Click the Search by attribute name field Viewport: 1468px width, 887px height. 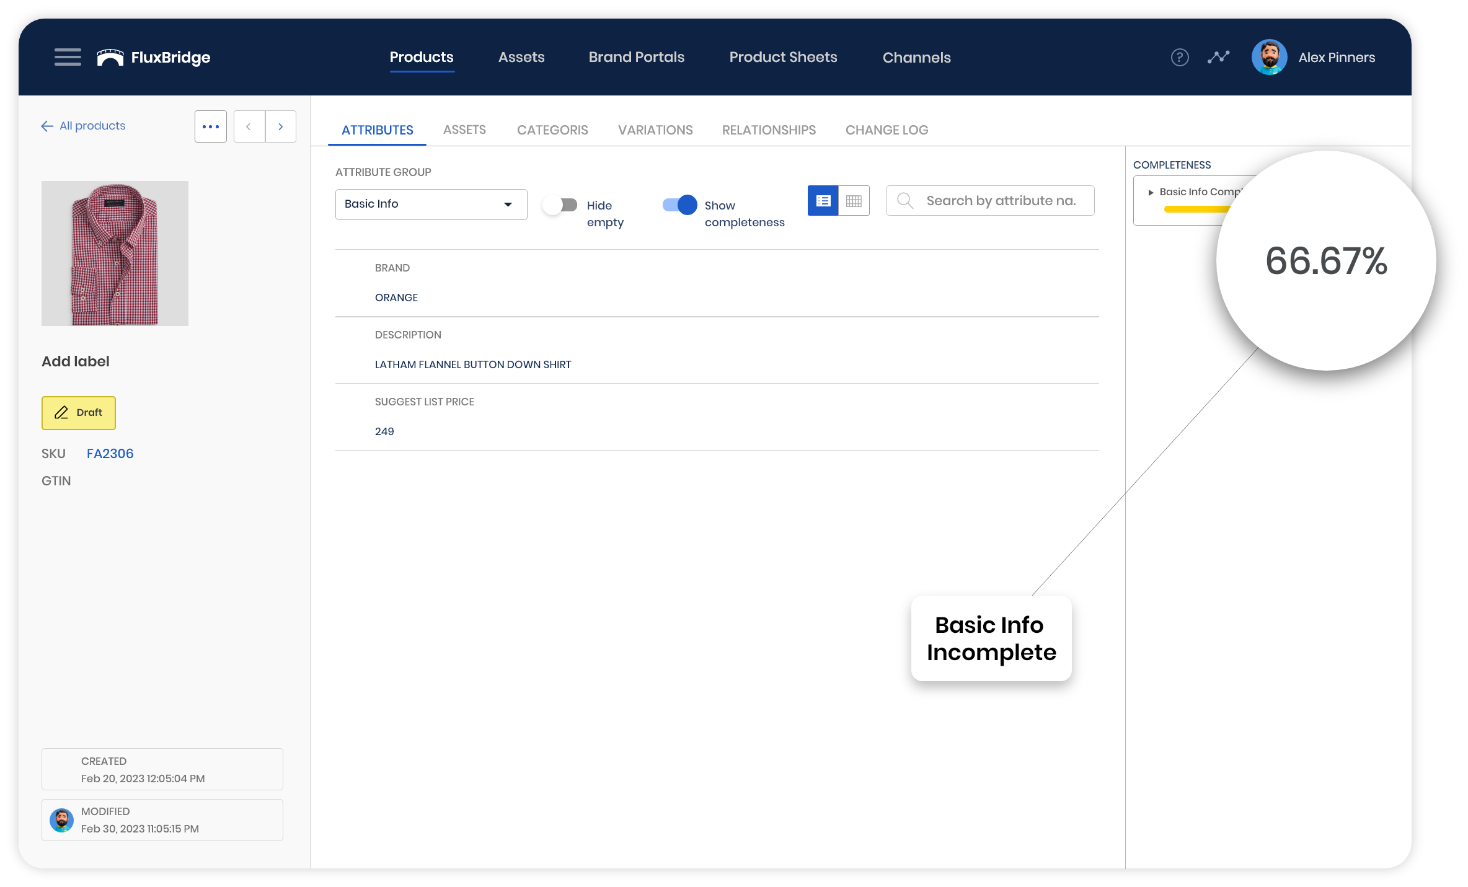pos(1000,201)
